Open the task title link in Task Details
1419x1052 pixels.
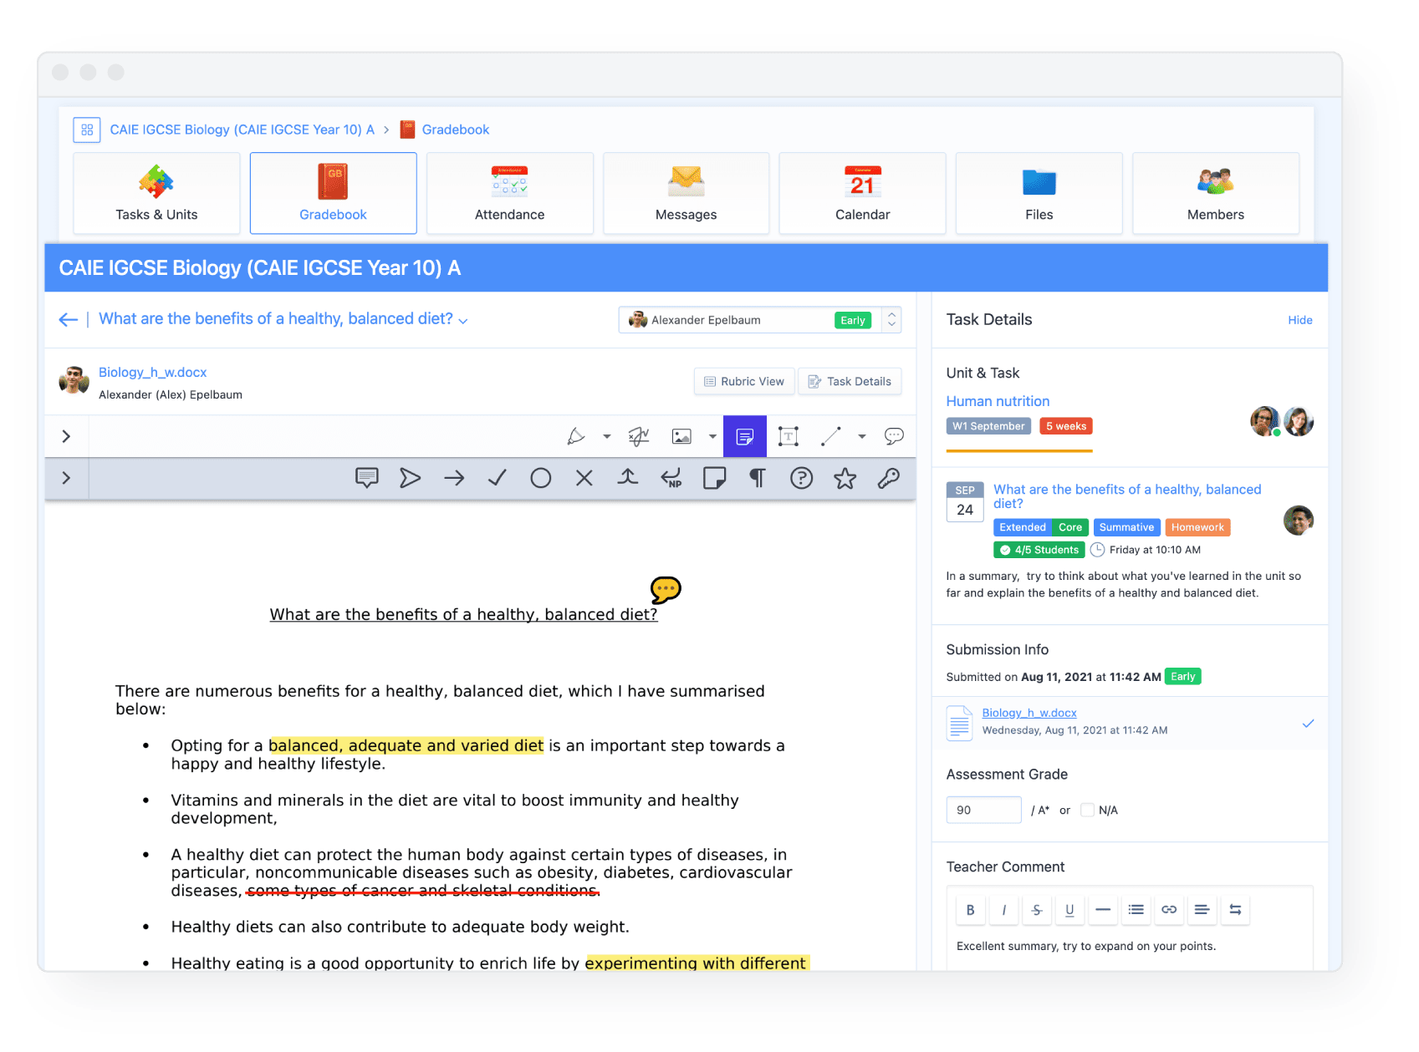[1127, 496]
